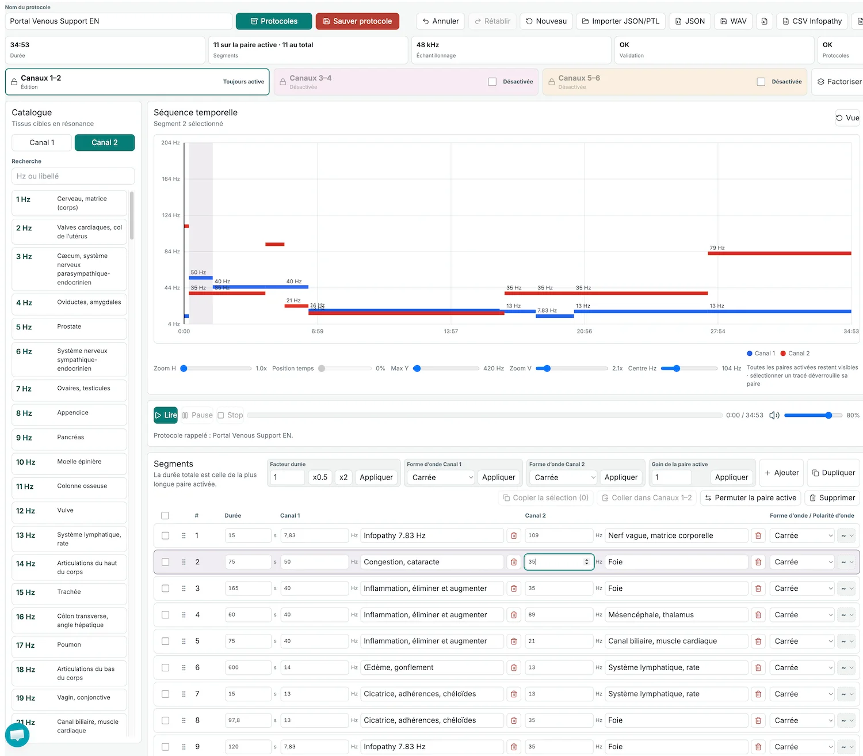
Task: Enable the Canaux 3–4 pair checkbox
Action: pos(492,82)
